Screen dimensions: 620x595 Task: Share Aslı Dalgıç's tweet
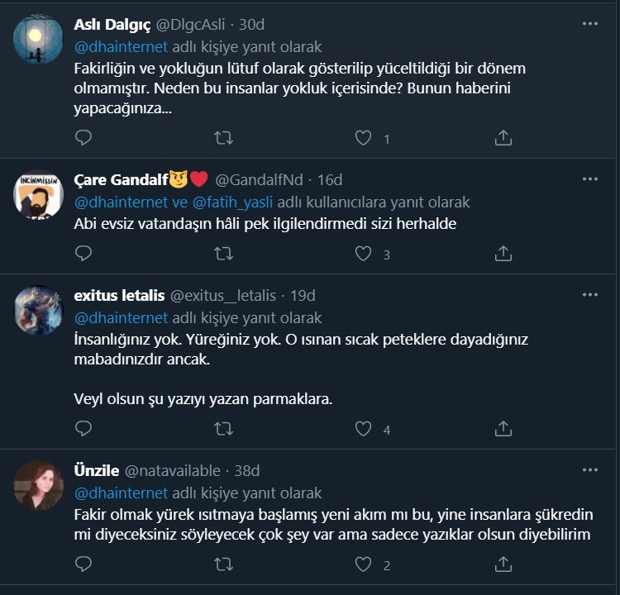[503, 138]
